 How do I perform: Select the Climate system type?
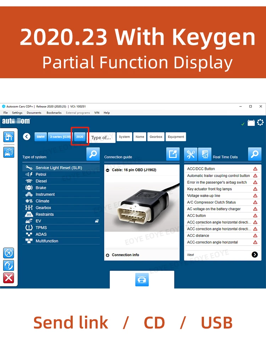tap(61, 201)
